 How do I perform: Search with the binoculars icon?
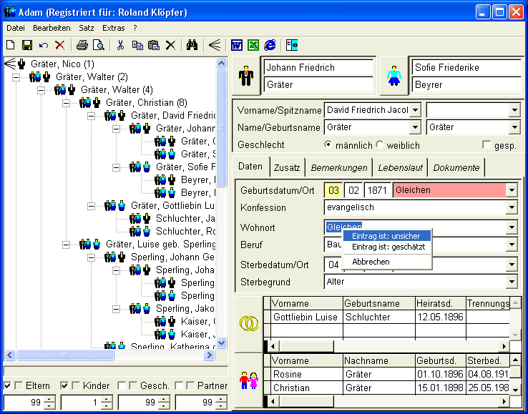pos(192,45)
